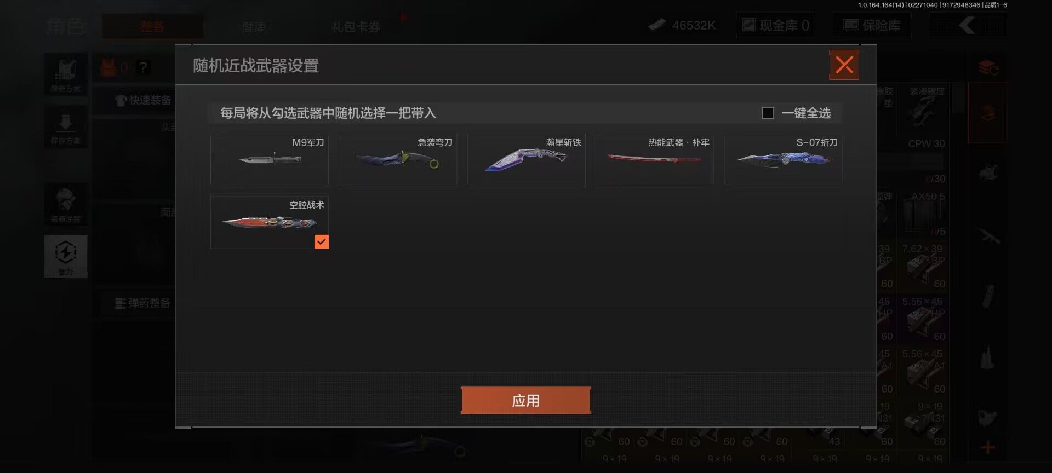
Task: Open the 健康 tab
Action: click(x=254, y=26)
